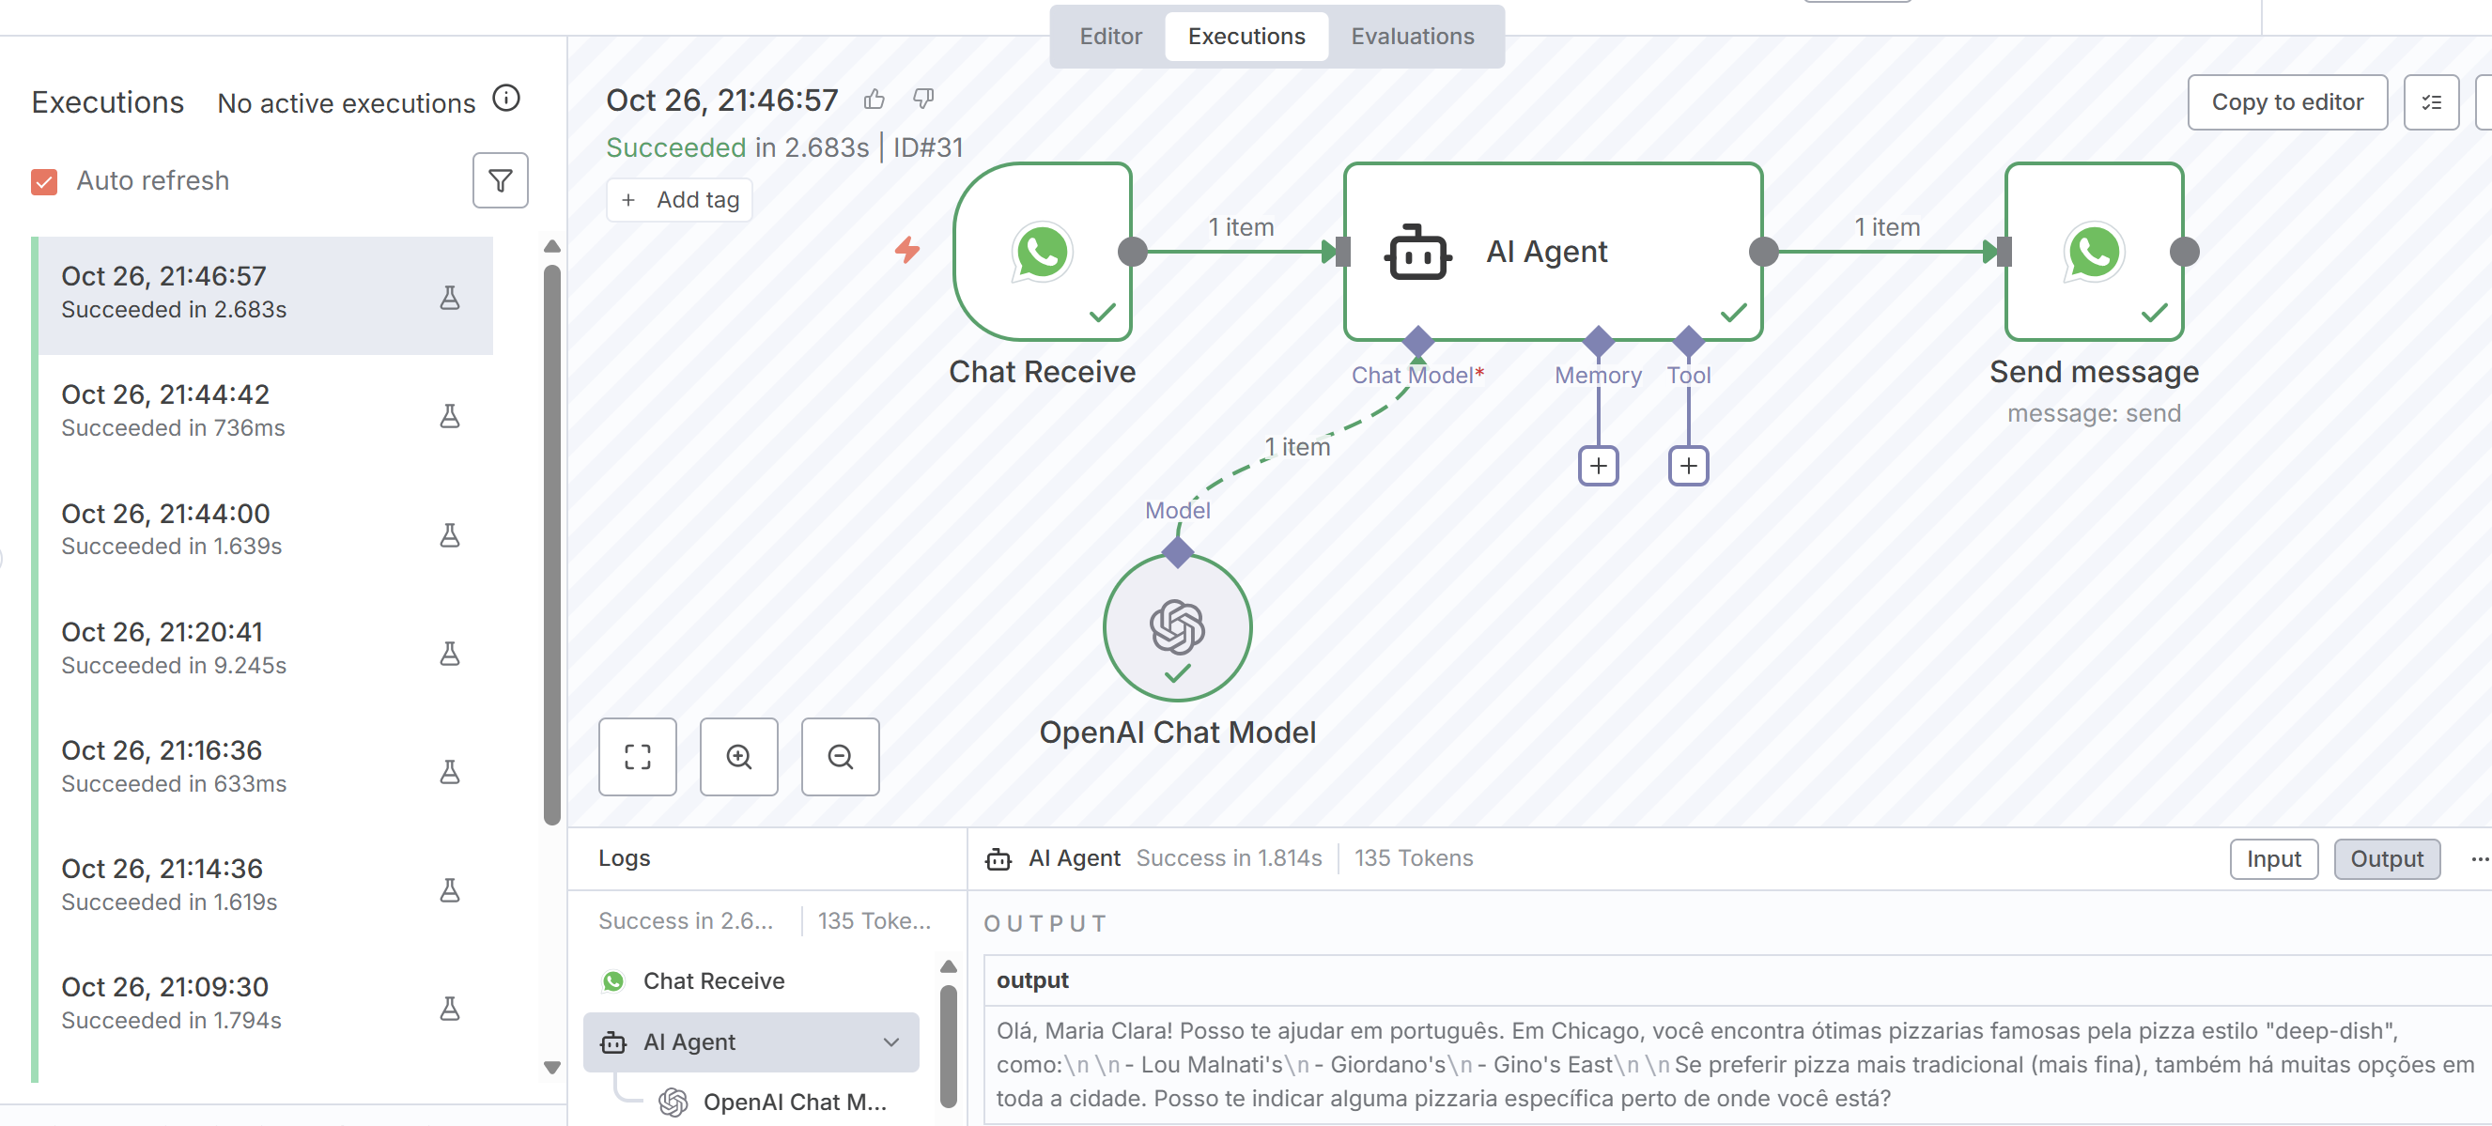Add a node under the Tool connector
This screenshot has height=1126, width=2492.
coord(1688,465)
